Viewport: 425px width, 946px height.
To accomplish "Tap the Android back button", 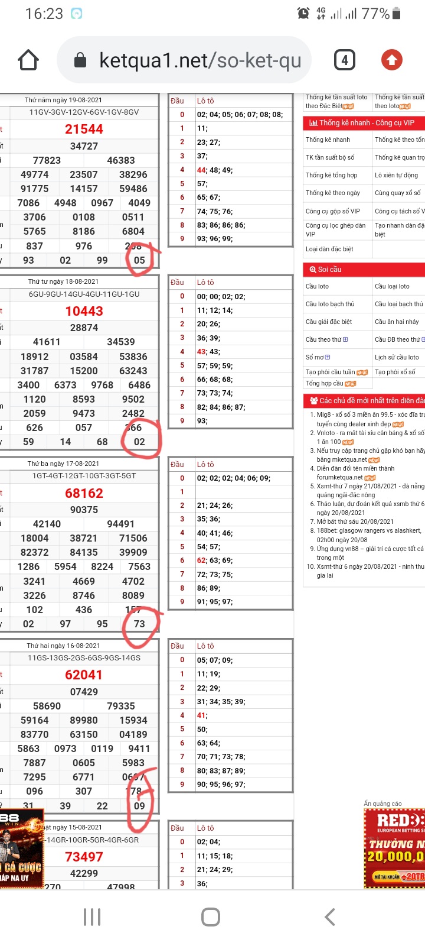I will pyautogui.click(x=330, y=917).
